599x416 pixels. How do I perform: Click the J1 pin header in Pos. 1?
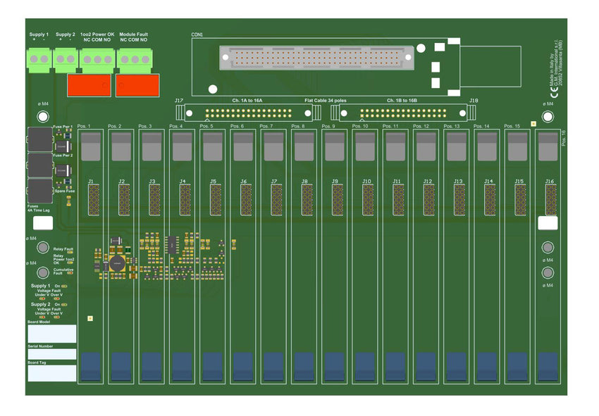pos(92,200)
